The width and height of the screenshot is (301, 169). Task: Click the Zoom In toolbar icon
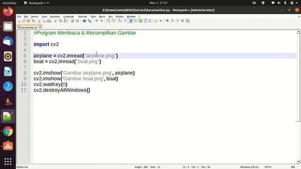click(x=96, y=21)
